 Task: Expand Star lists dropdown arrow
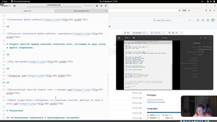click(181, 33)
